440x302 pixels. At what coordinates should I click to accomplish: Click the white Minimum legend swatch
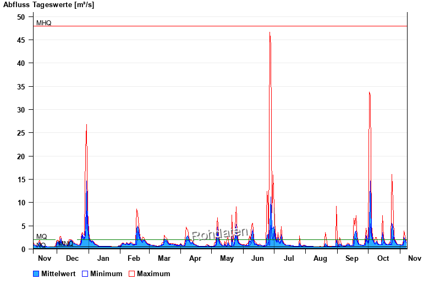[x=85, y=273]
